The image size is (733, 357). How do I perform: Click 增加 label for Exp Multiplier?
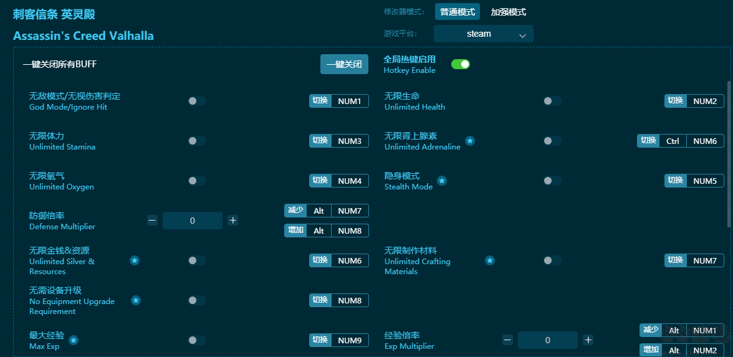[x=651, y=350]
